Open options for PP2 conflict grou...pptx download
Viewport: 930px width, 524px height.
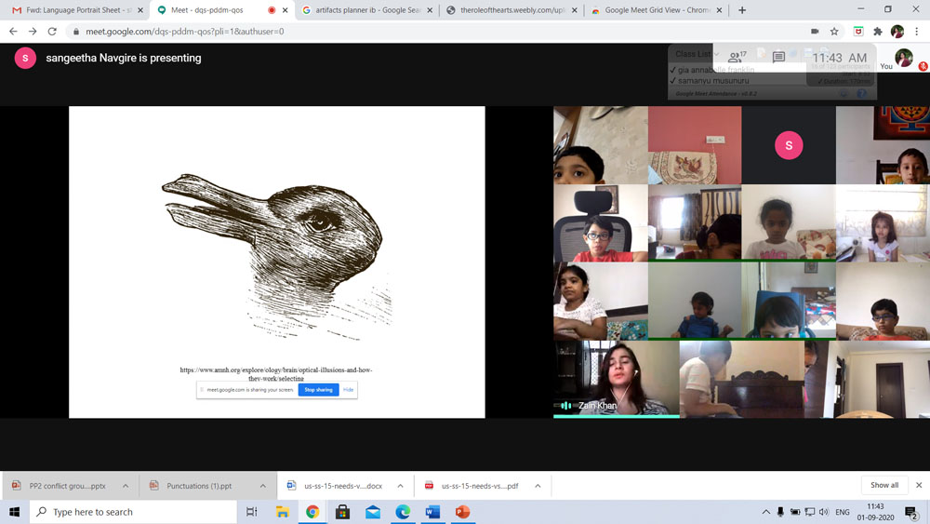click(126, 486)
